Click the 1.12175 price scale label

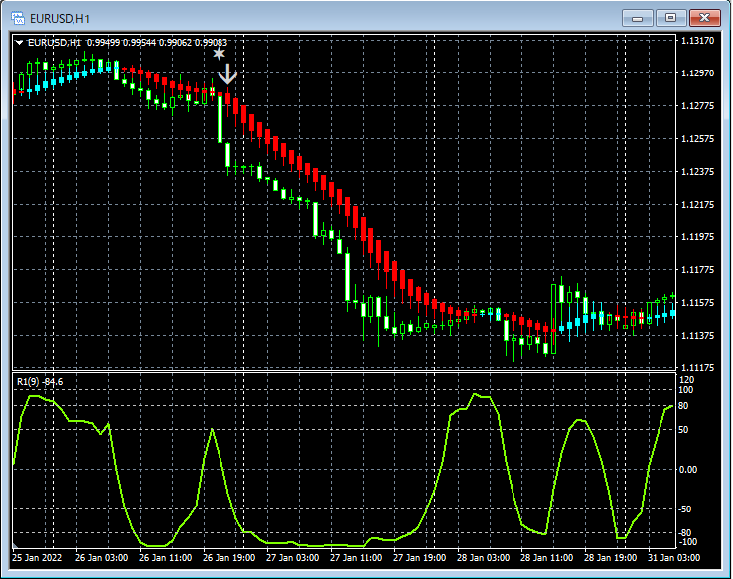click(698, 205)
